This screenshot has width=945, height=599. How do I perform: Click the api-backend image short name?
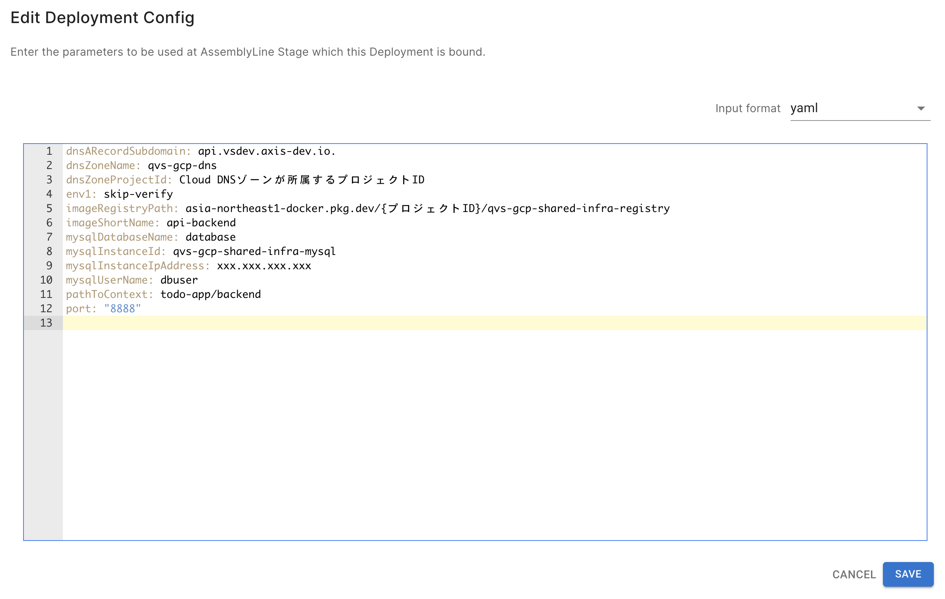pos(201,223)
